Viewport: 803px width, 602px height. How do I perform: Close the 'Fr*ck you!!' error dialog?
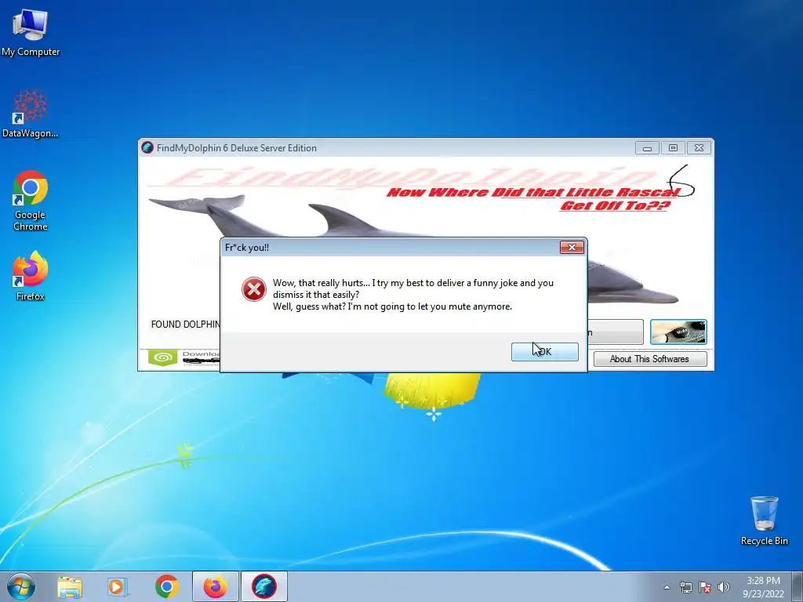(x=572, y=247)
